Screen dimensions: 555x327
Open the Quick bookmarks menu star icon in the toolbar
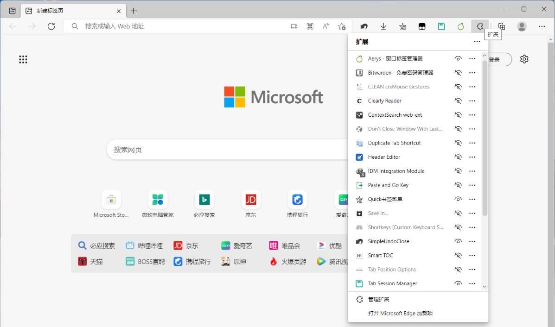click(403, 26)
